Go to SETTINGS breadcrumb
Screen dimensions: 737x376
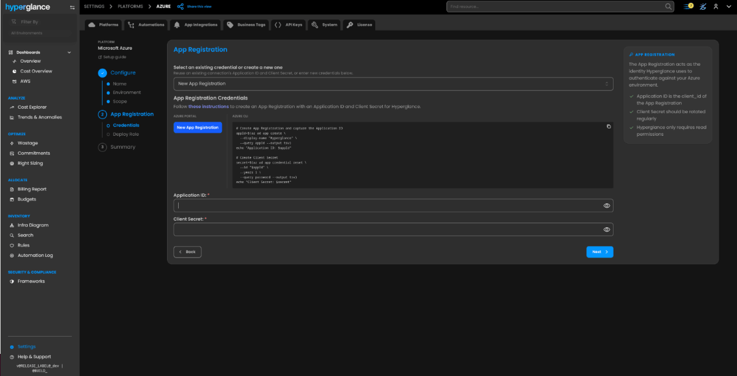click(x=94, y=6)
